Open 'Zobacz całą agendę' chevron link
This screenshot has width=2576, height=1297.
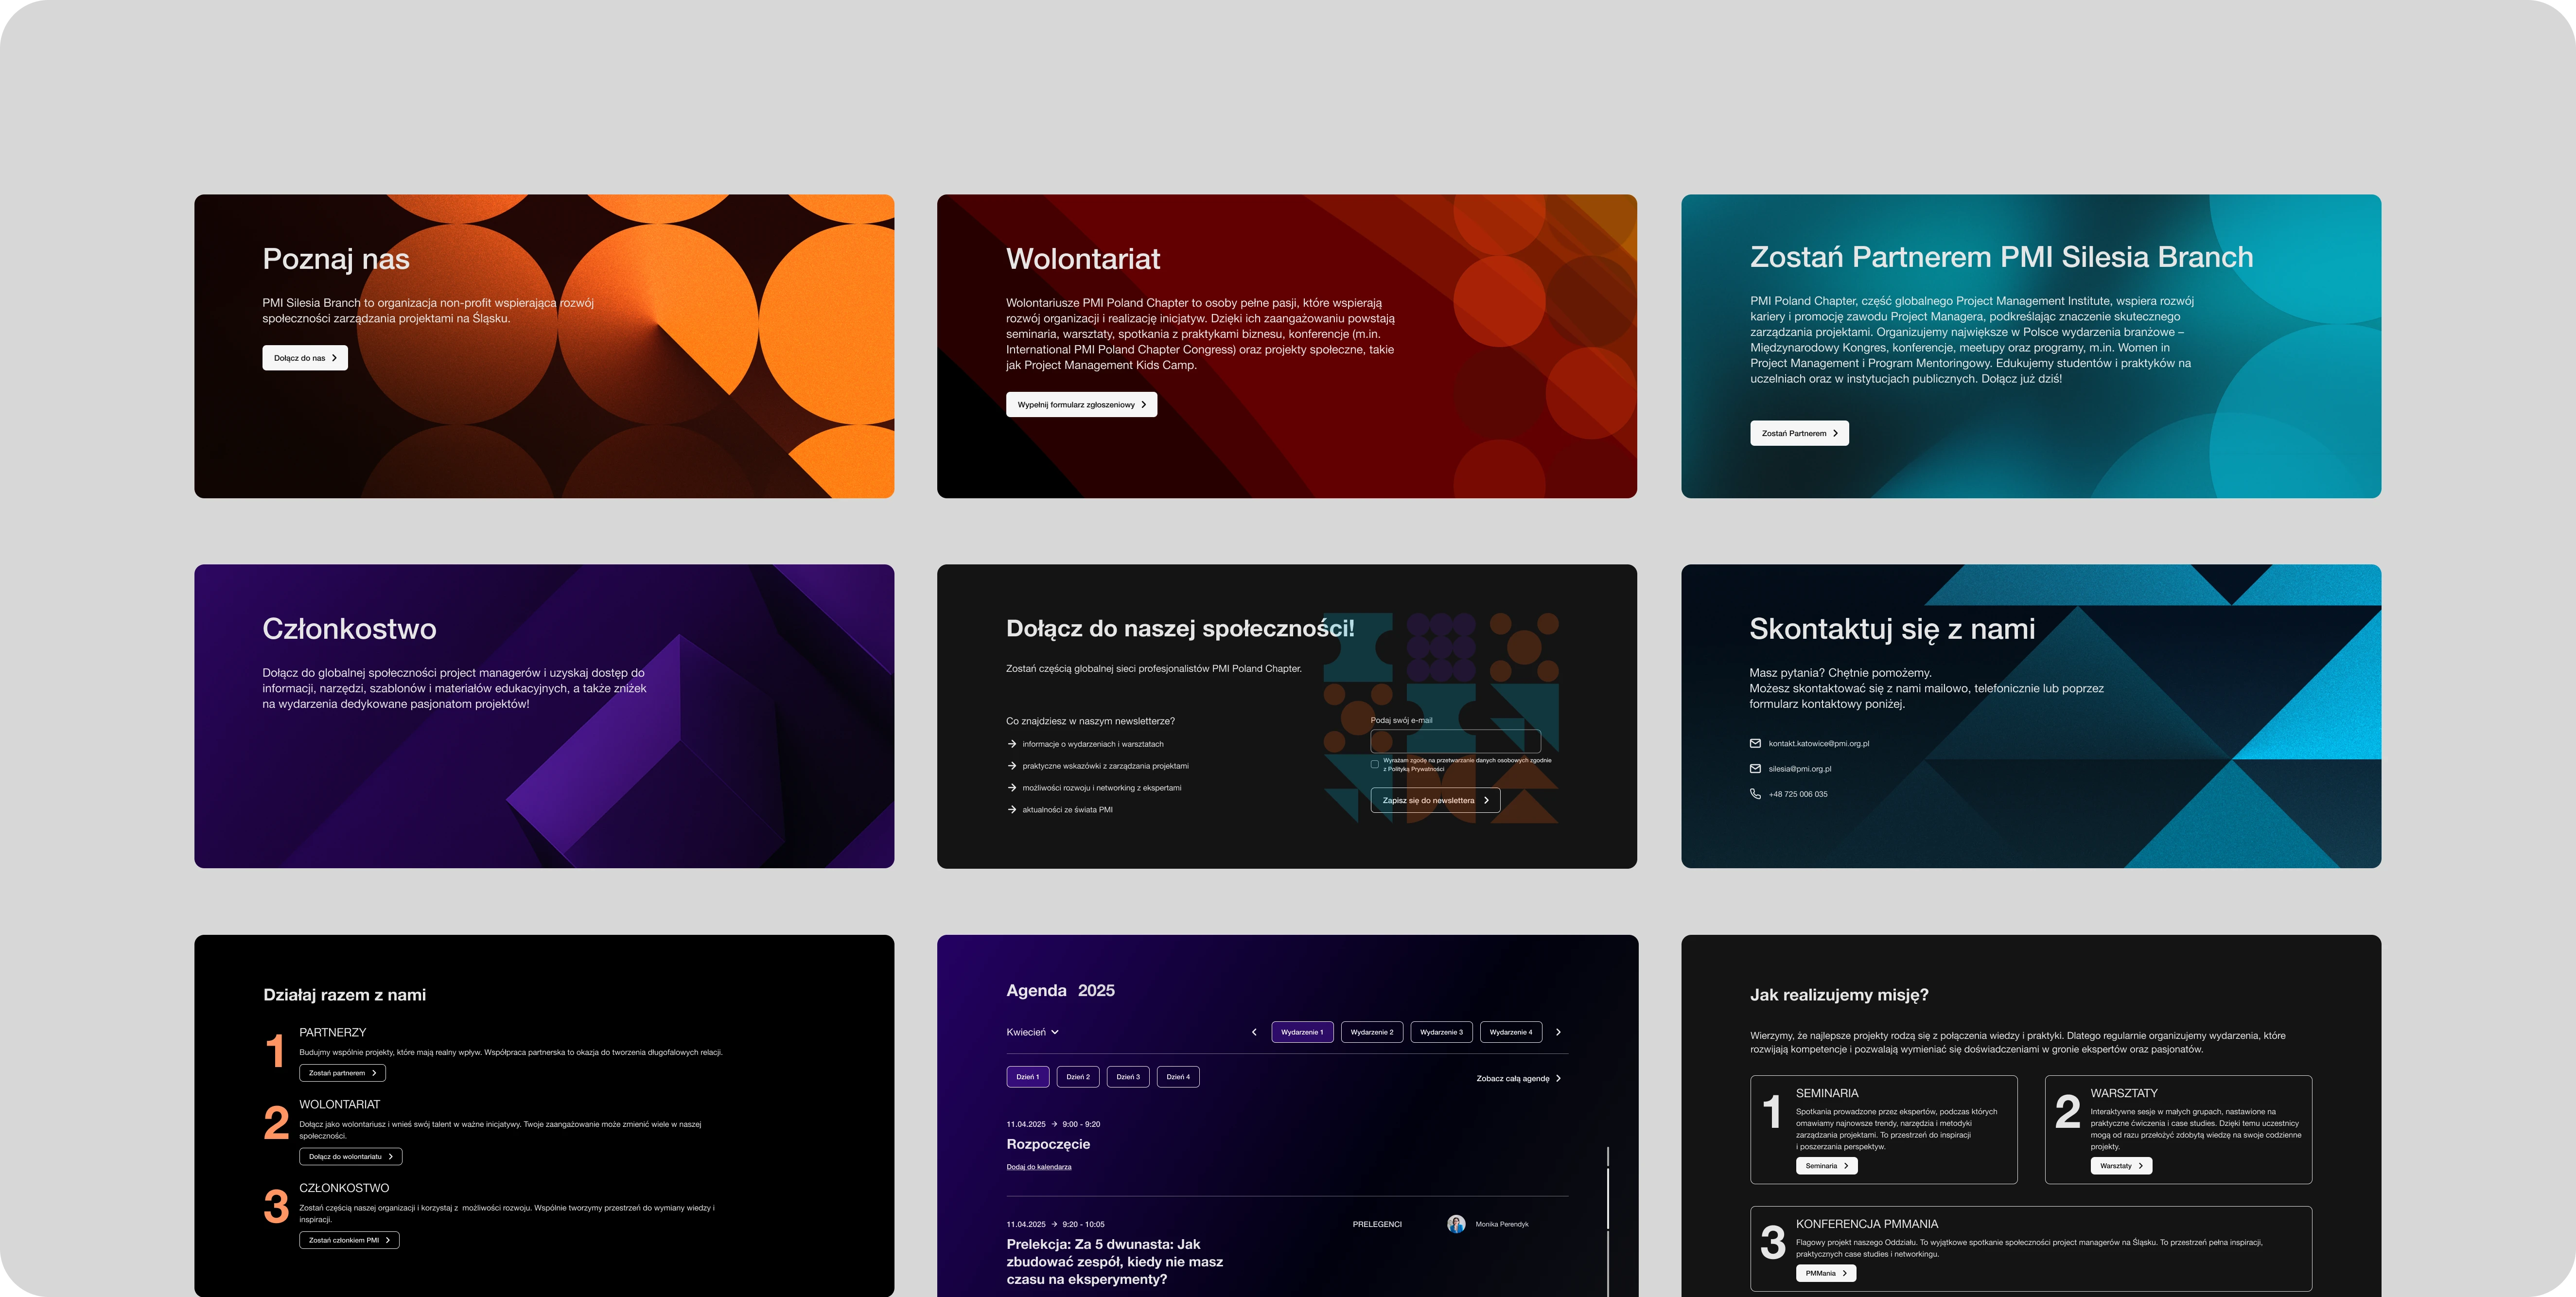point(1518,1078)
